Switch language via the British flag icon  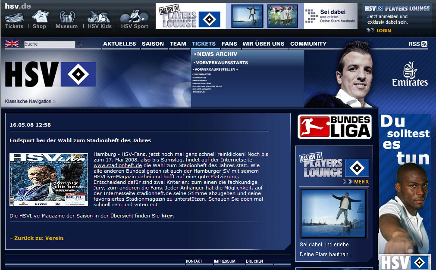point(12,43)
